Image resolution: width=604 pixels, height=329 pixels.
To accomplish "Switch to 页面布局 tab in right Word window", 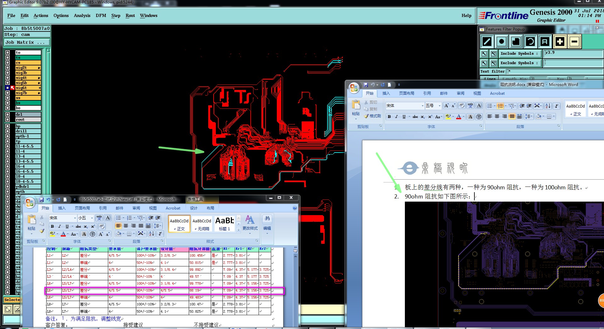I will pos(406,93).
